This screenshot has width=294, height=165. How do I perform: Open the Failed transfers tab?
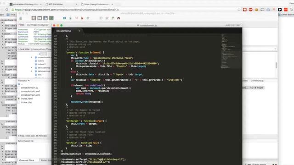point(46,160)
